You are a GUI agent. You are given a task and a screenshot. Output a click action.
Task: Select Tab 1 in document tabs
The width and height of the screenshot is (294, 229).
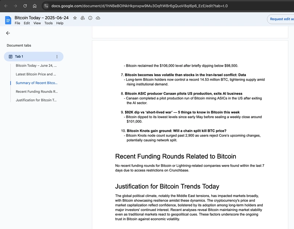(33, 57)
